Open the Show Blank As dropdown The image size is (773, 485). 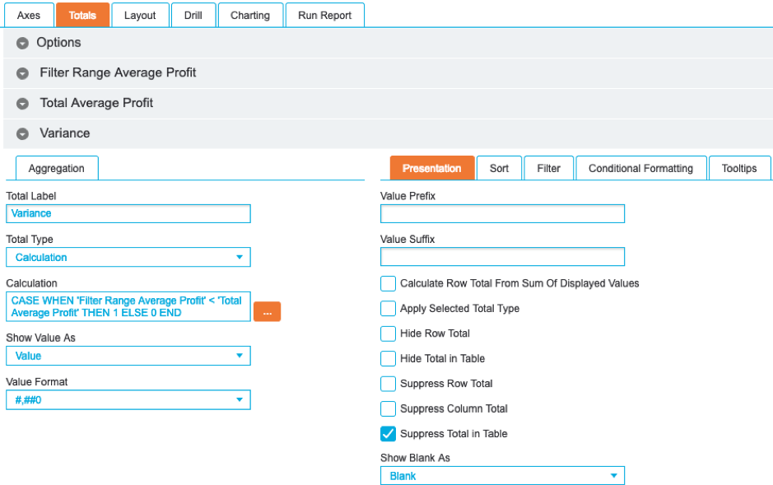pyautogui.click(x=502, y=476)
